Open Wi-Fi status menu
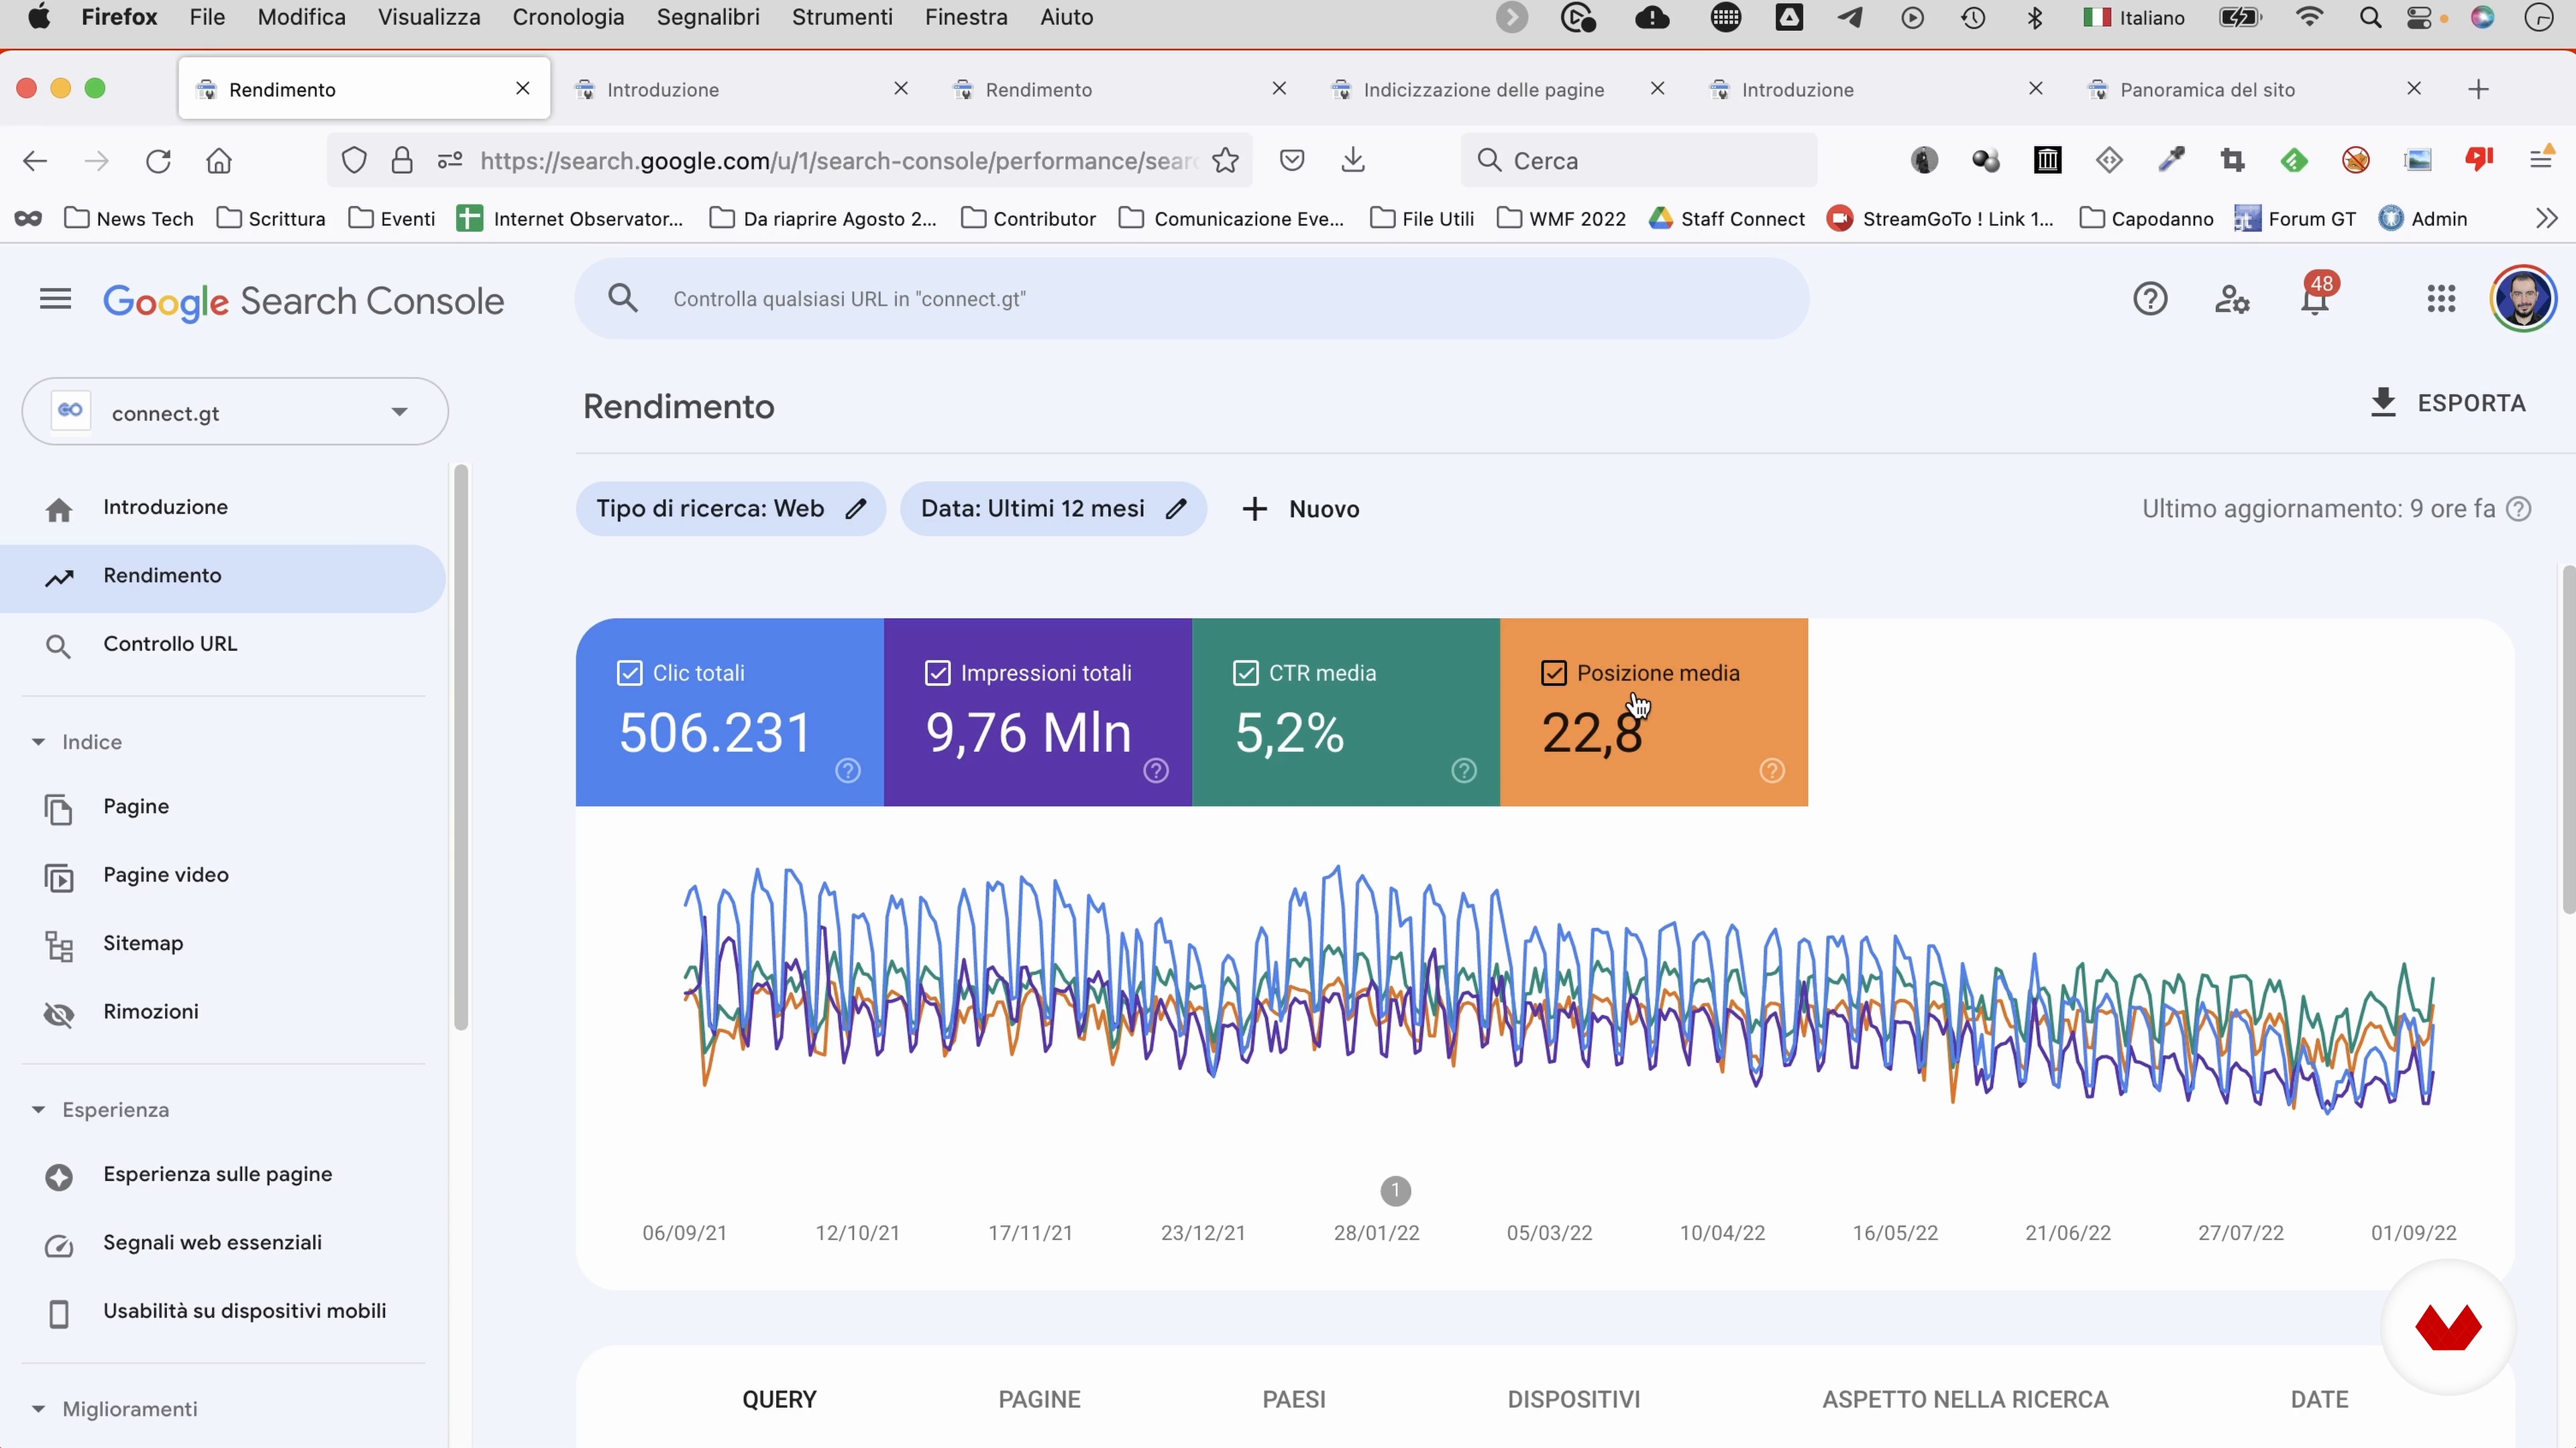This screenshot has width=2576, height=1448. click(x=2309, y=17)
